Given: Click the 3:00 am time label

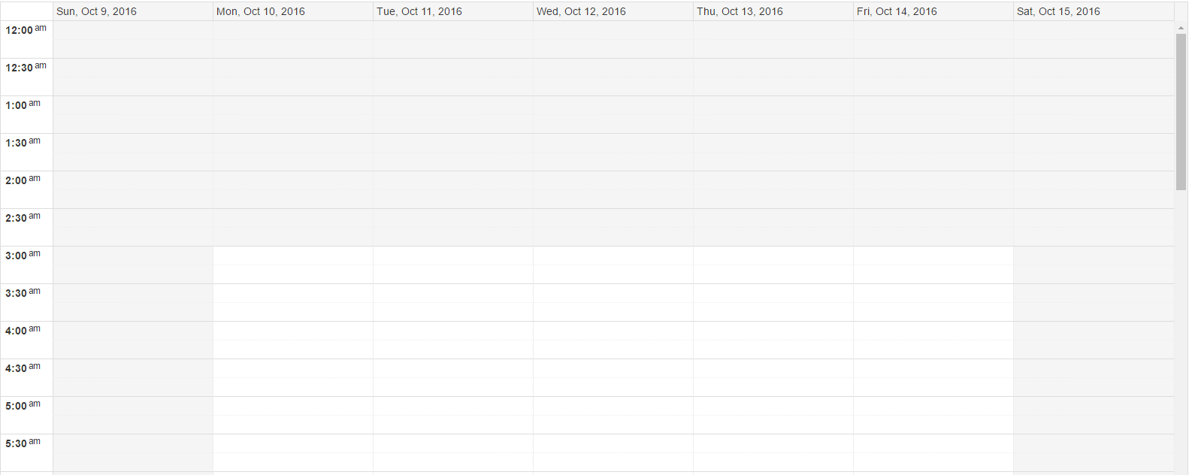Looking at the screenshot, I should point(23,256).
